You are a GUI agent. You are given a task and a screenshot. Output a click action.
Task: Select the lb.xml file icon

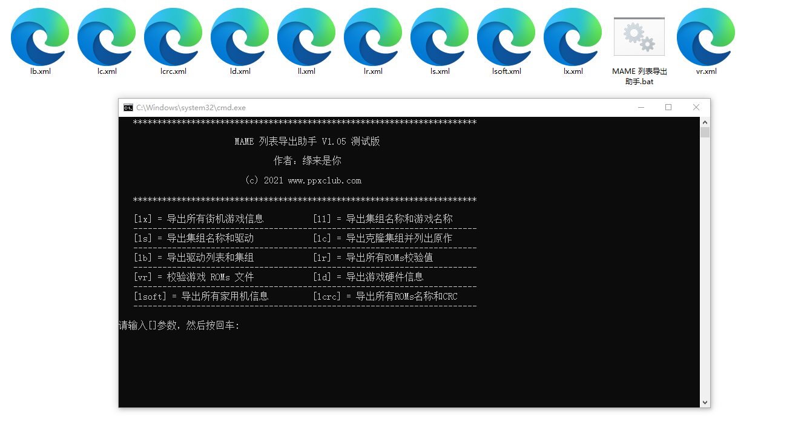pos(40,37)
